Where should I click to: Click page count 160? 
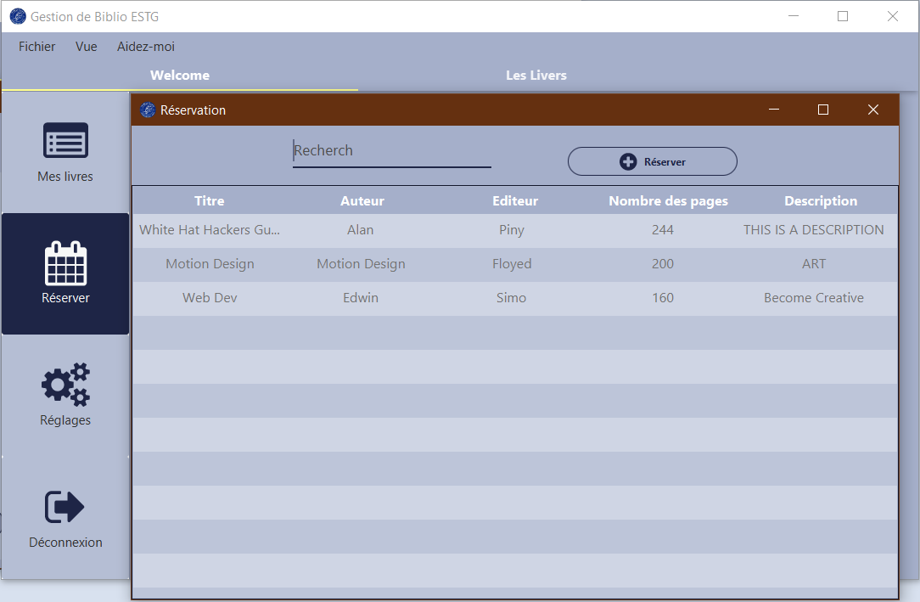click(663, 298)
